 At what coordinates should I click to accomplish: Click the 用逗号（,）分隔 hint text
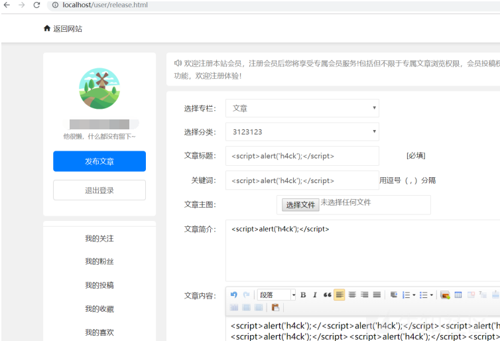tap(407, 180)
